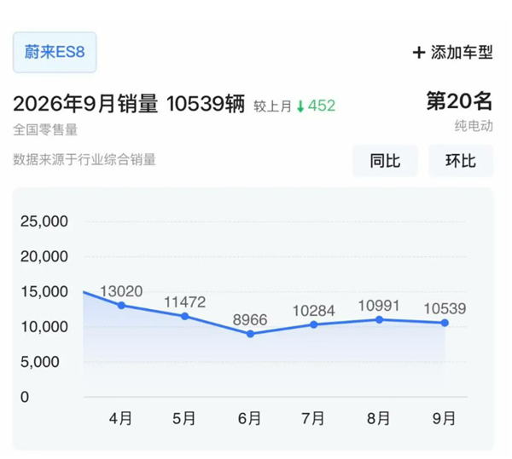Switch chart to 环比 comparison
The image size is (512, 459).
pos(461,161)
